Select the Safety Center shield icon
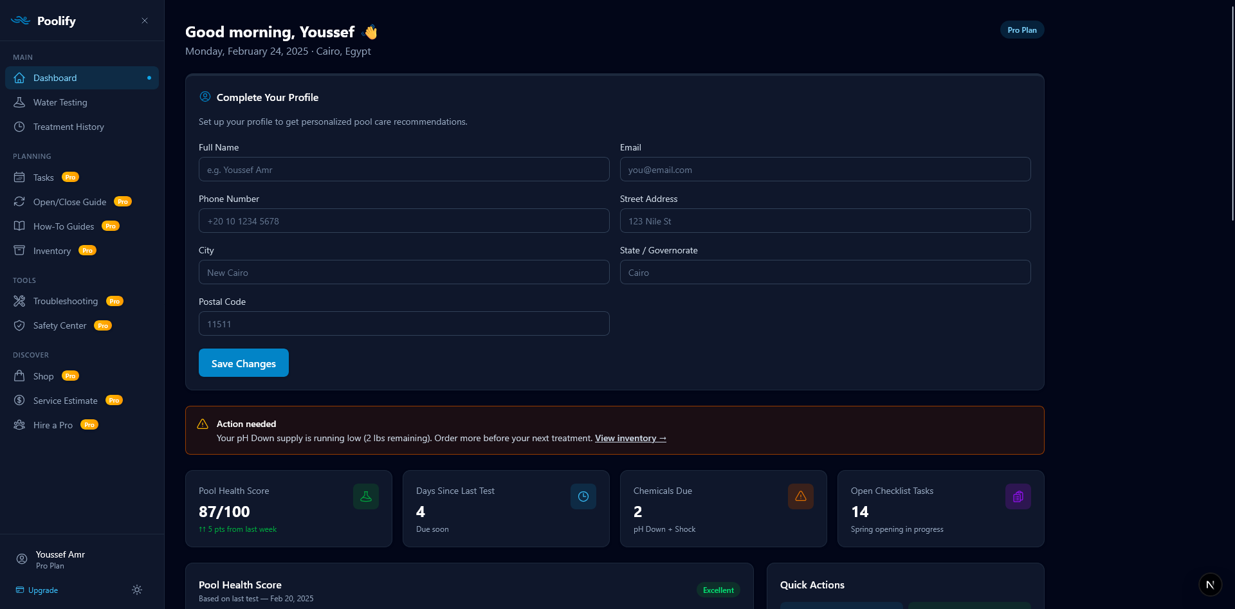The height and width of the screenshot is (609, 1235). [x=20, y=325]
